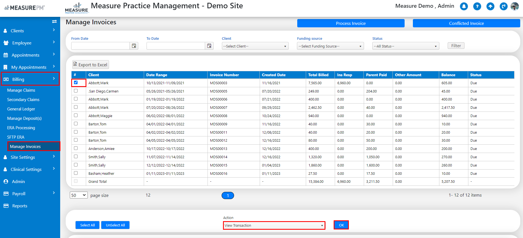Select Manage Invoices submenu item
The height and width of the screenshot is (238, 523).
(x=34, y=146)
